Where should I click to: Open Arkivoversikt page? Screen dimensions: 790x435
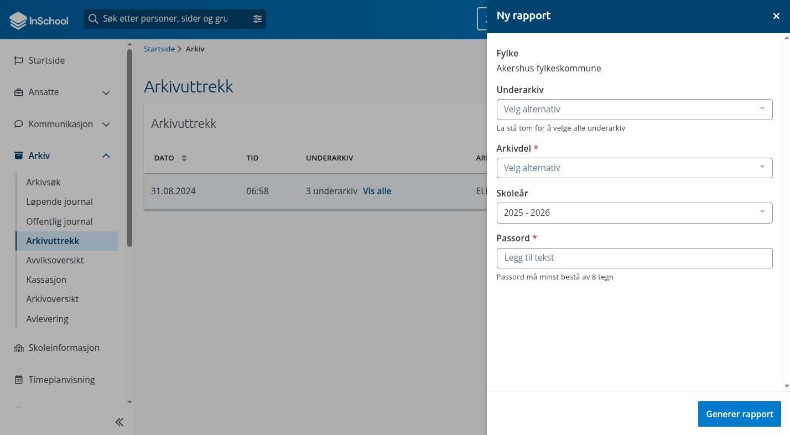click(x=53, y=299)
